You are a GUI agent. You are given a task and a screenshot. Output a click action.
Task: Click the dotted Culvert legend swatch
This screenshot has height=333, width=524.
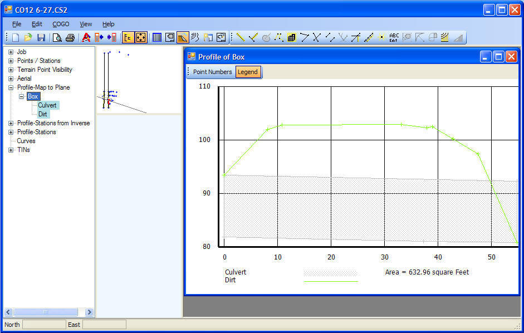[330, 273]
